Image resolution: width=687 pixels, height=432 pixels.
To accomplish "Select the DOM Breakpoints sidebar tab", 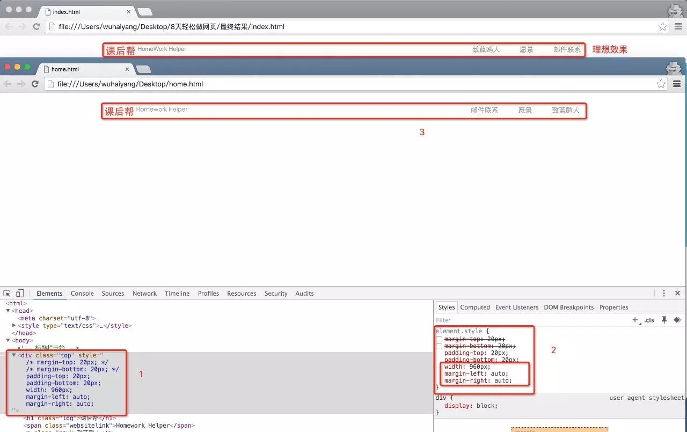I will [x=568, y=307].
